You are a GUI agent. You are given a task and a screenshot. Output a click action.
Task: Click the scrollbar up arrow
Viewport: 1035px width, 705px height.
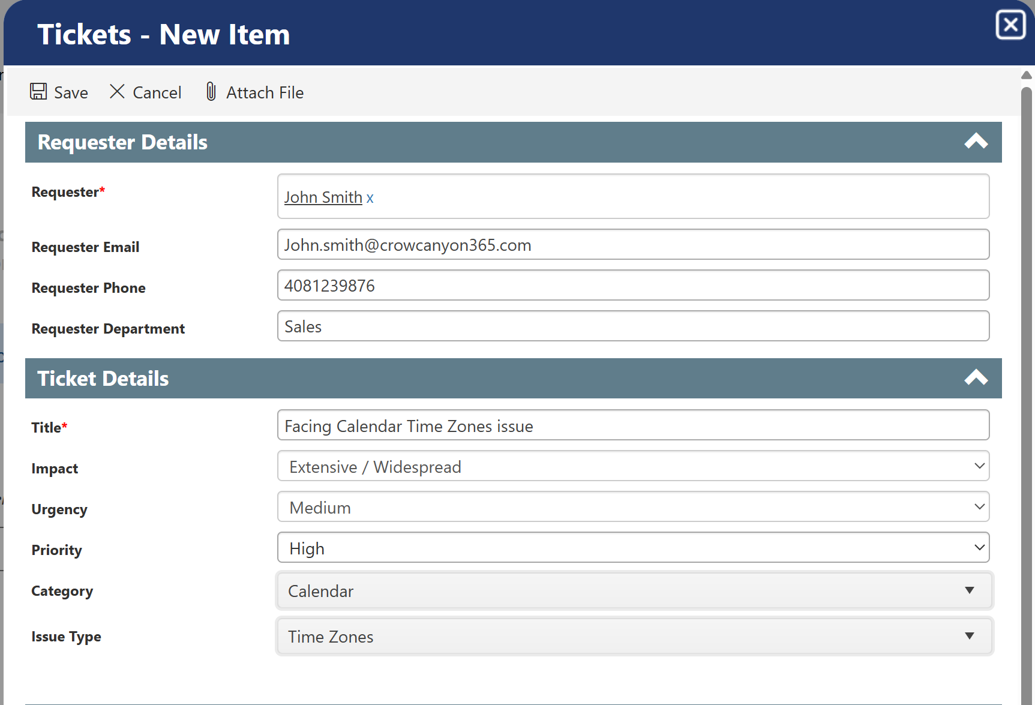[1026, 74]
